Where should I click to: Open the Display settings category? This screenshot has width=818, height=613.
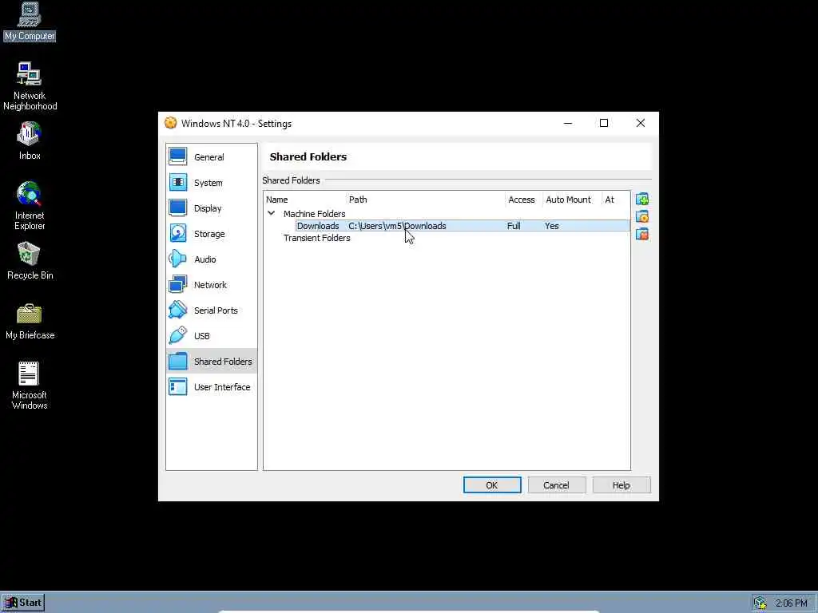pyautogui.click(x=211, y=208)
